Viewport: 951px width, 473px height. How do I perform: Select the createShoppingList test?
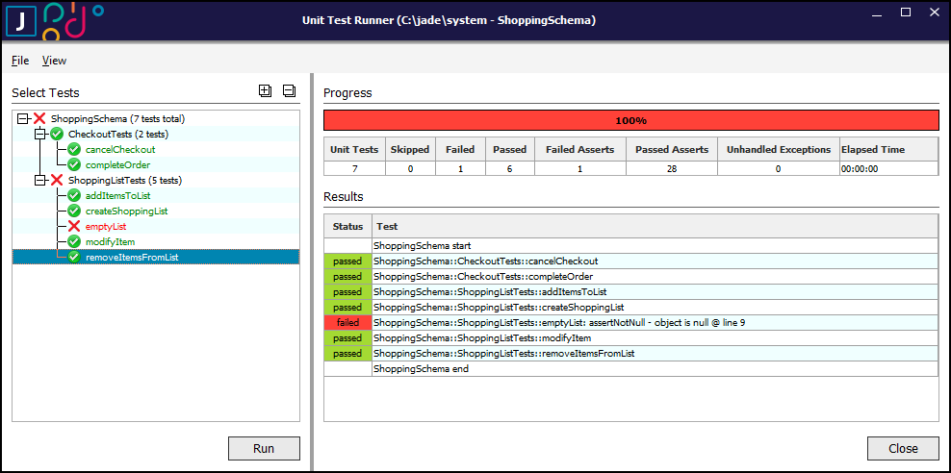click(126, 211)
